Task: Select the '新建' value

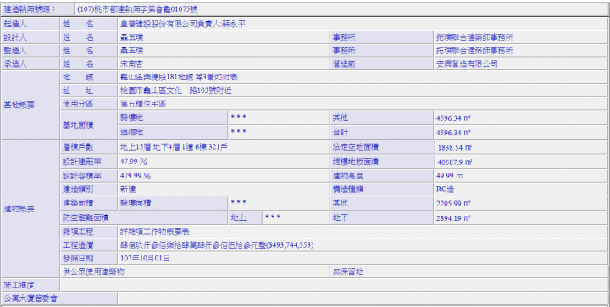Action: click(x=128, y=189)
